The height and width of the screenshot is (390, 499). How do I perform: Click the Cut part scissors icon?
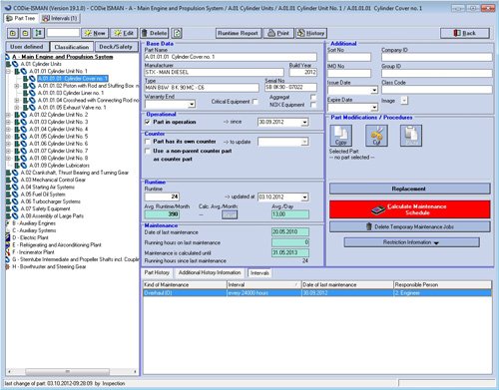click(376, 136)
